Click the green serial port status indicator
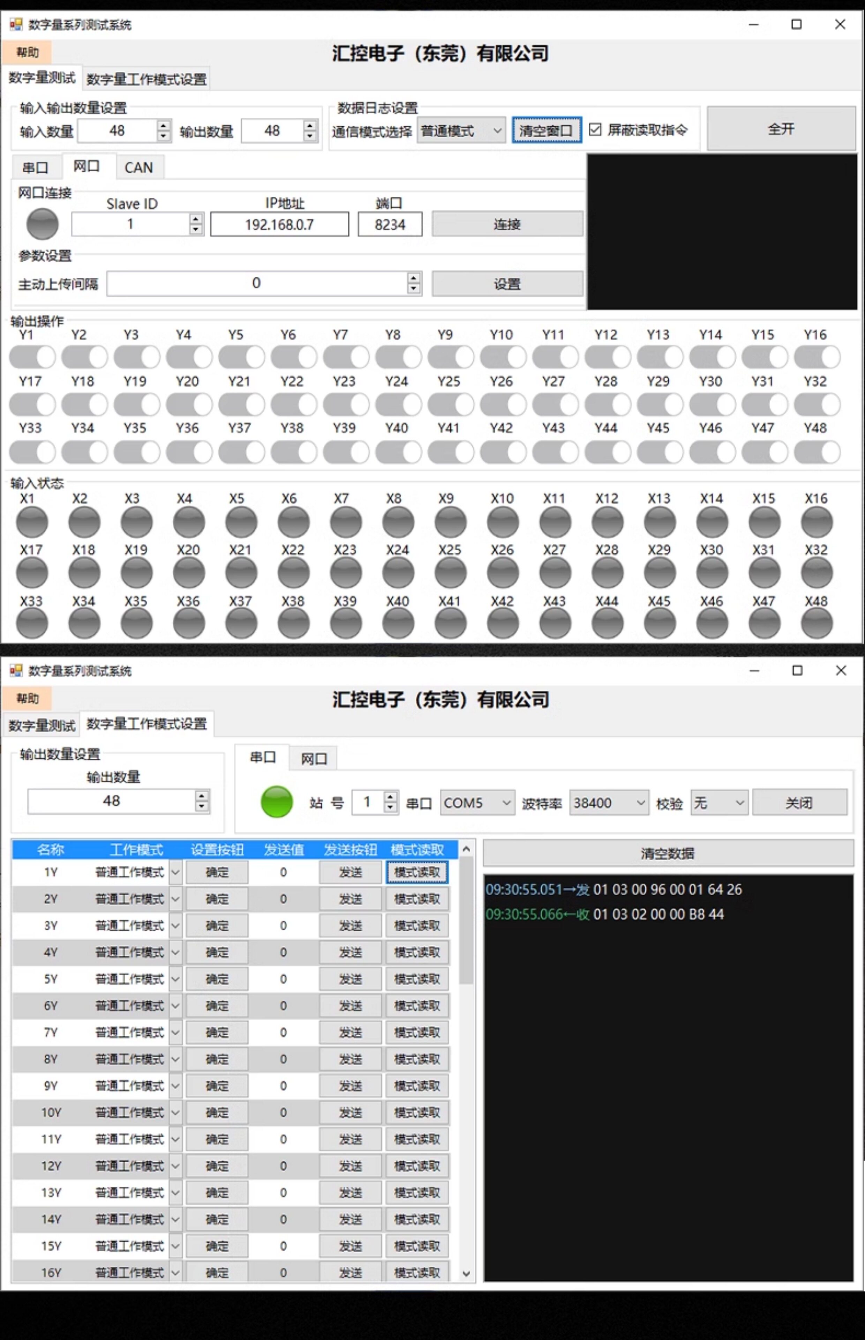 (x=277, y=802)
